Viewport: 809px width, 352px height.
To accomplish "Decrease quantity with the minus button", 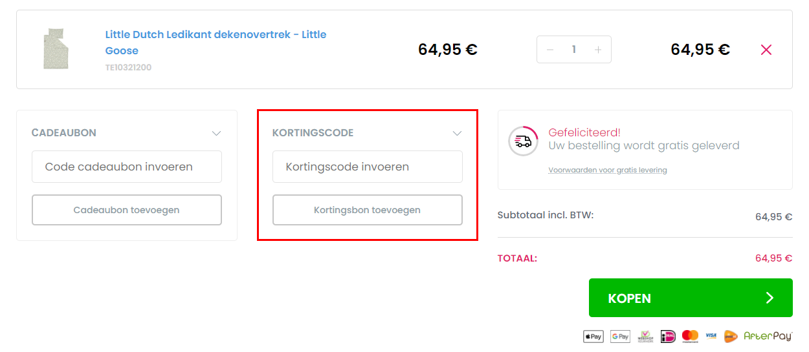I will pyautogui.click(x=550, y=50).
